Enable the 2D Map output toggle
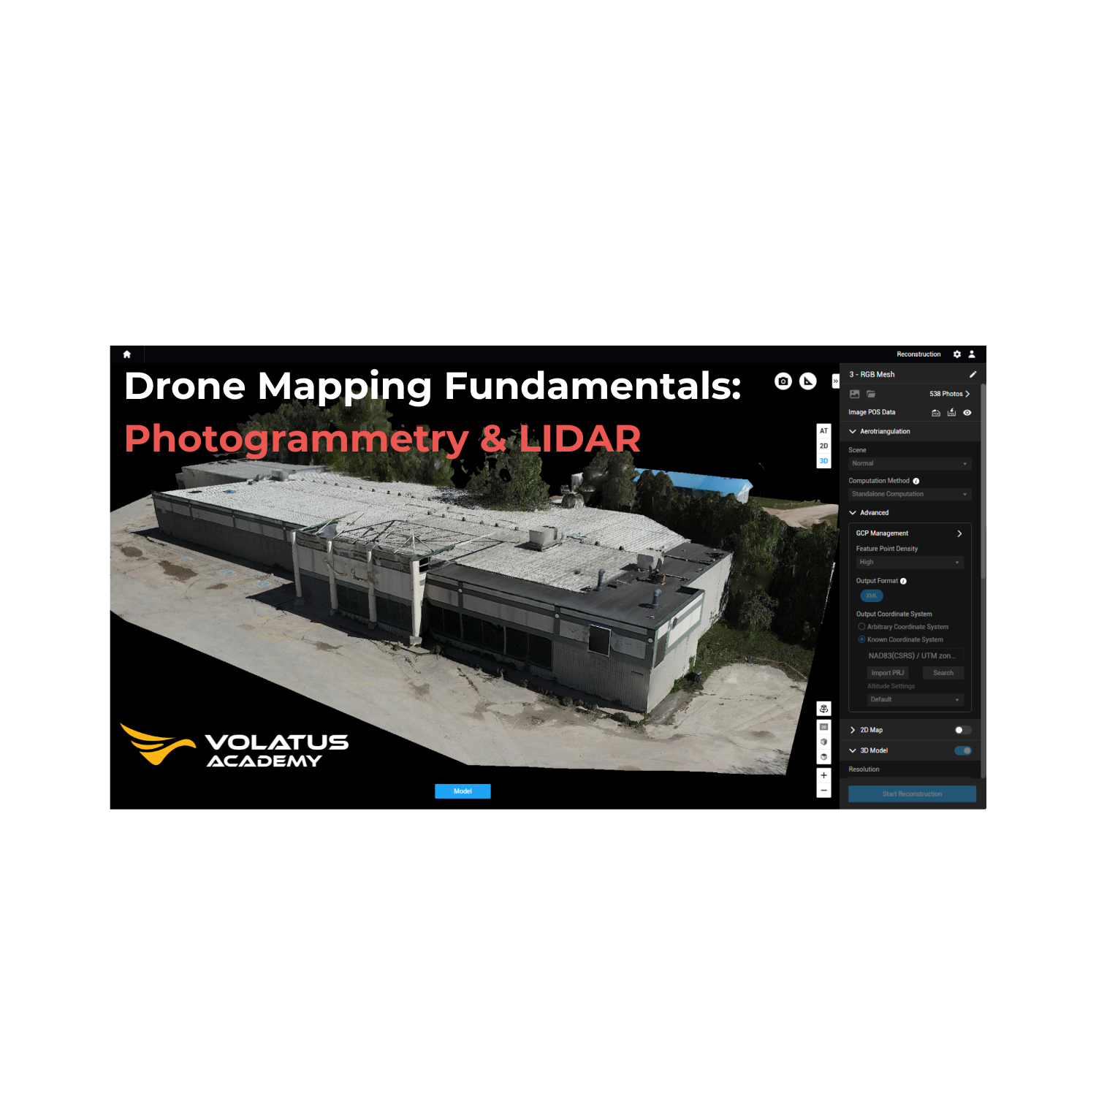1096x1096 pixels. coord(962,730)
